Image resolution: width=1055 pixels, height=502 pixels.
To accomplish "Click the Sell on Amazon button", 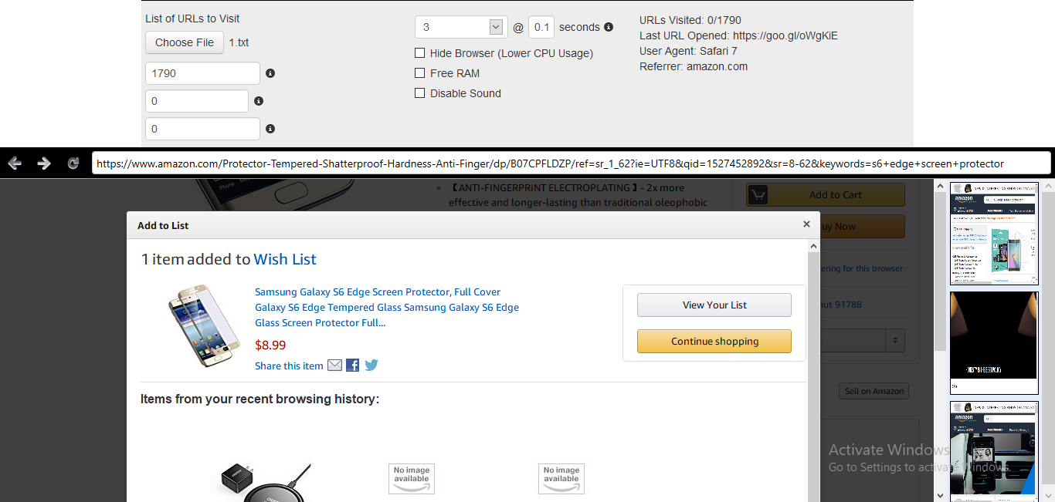I will coord(874,391).
